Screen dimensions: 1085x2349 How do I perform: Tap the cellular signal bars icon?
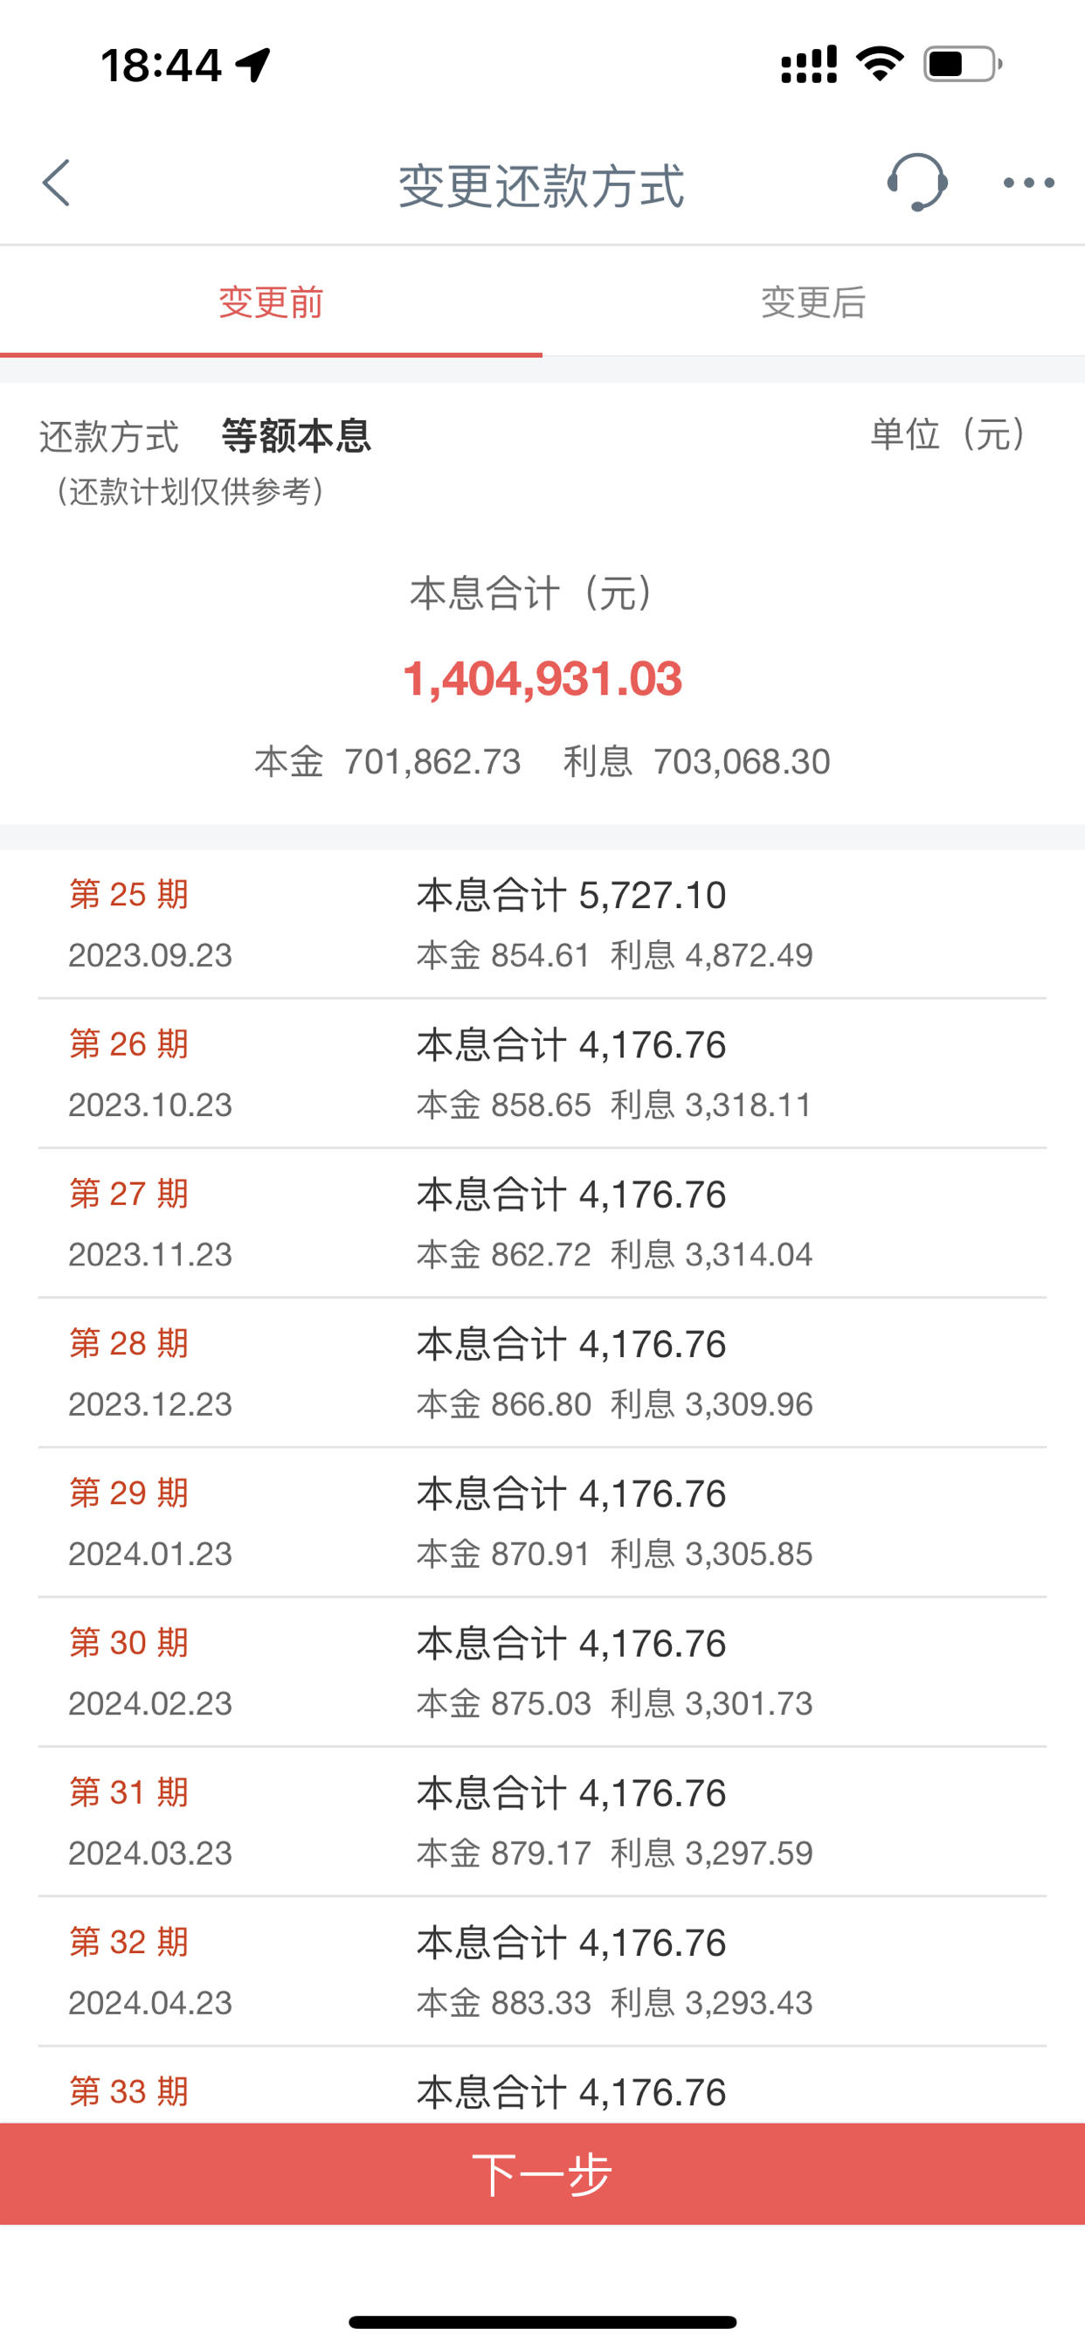[809, 64]
